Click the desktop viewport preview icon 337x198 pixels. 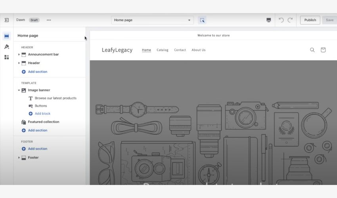coord(269,20)
